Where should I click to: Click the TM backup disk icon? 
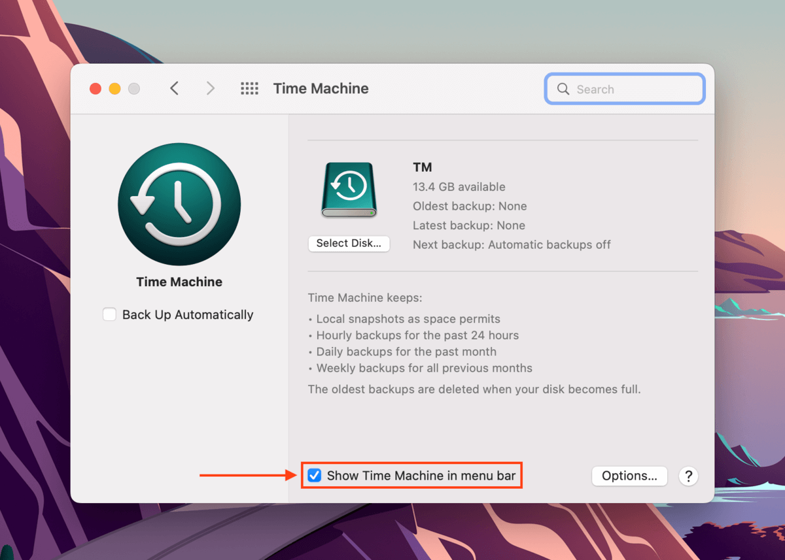[349, 190]
